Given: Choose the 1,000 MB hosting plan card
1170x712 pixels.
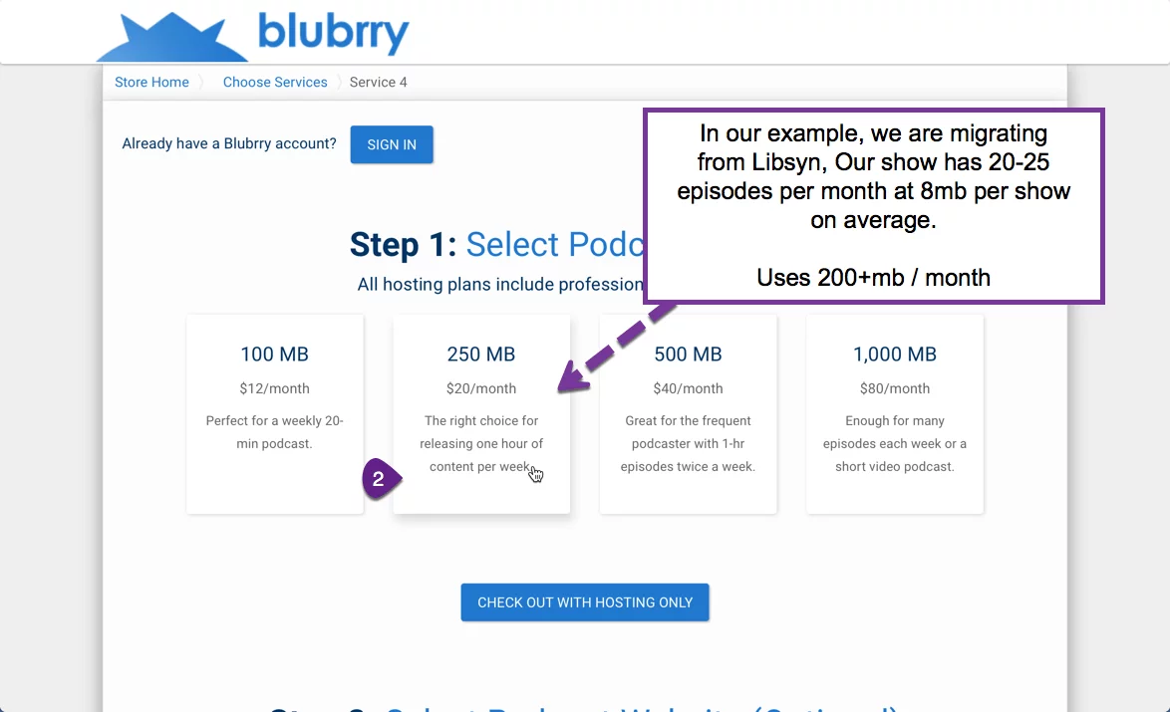Looking at the screenshot, I should pyautogui.click(x=895, y=414).
